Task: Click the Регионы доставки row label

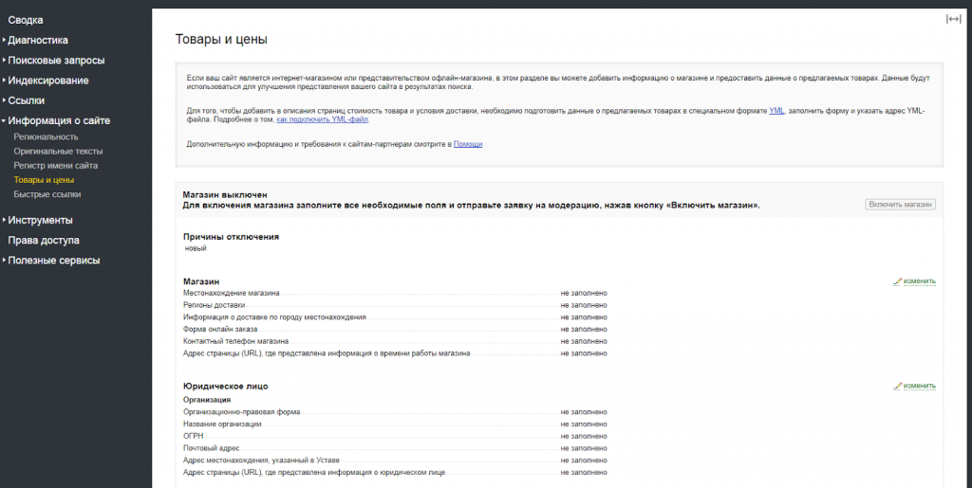Action: [x=214, y=305]
